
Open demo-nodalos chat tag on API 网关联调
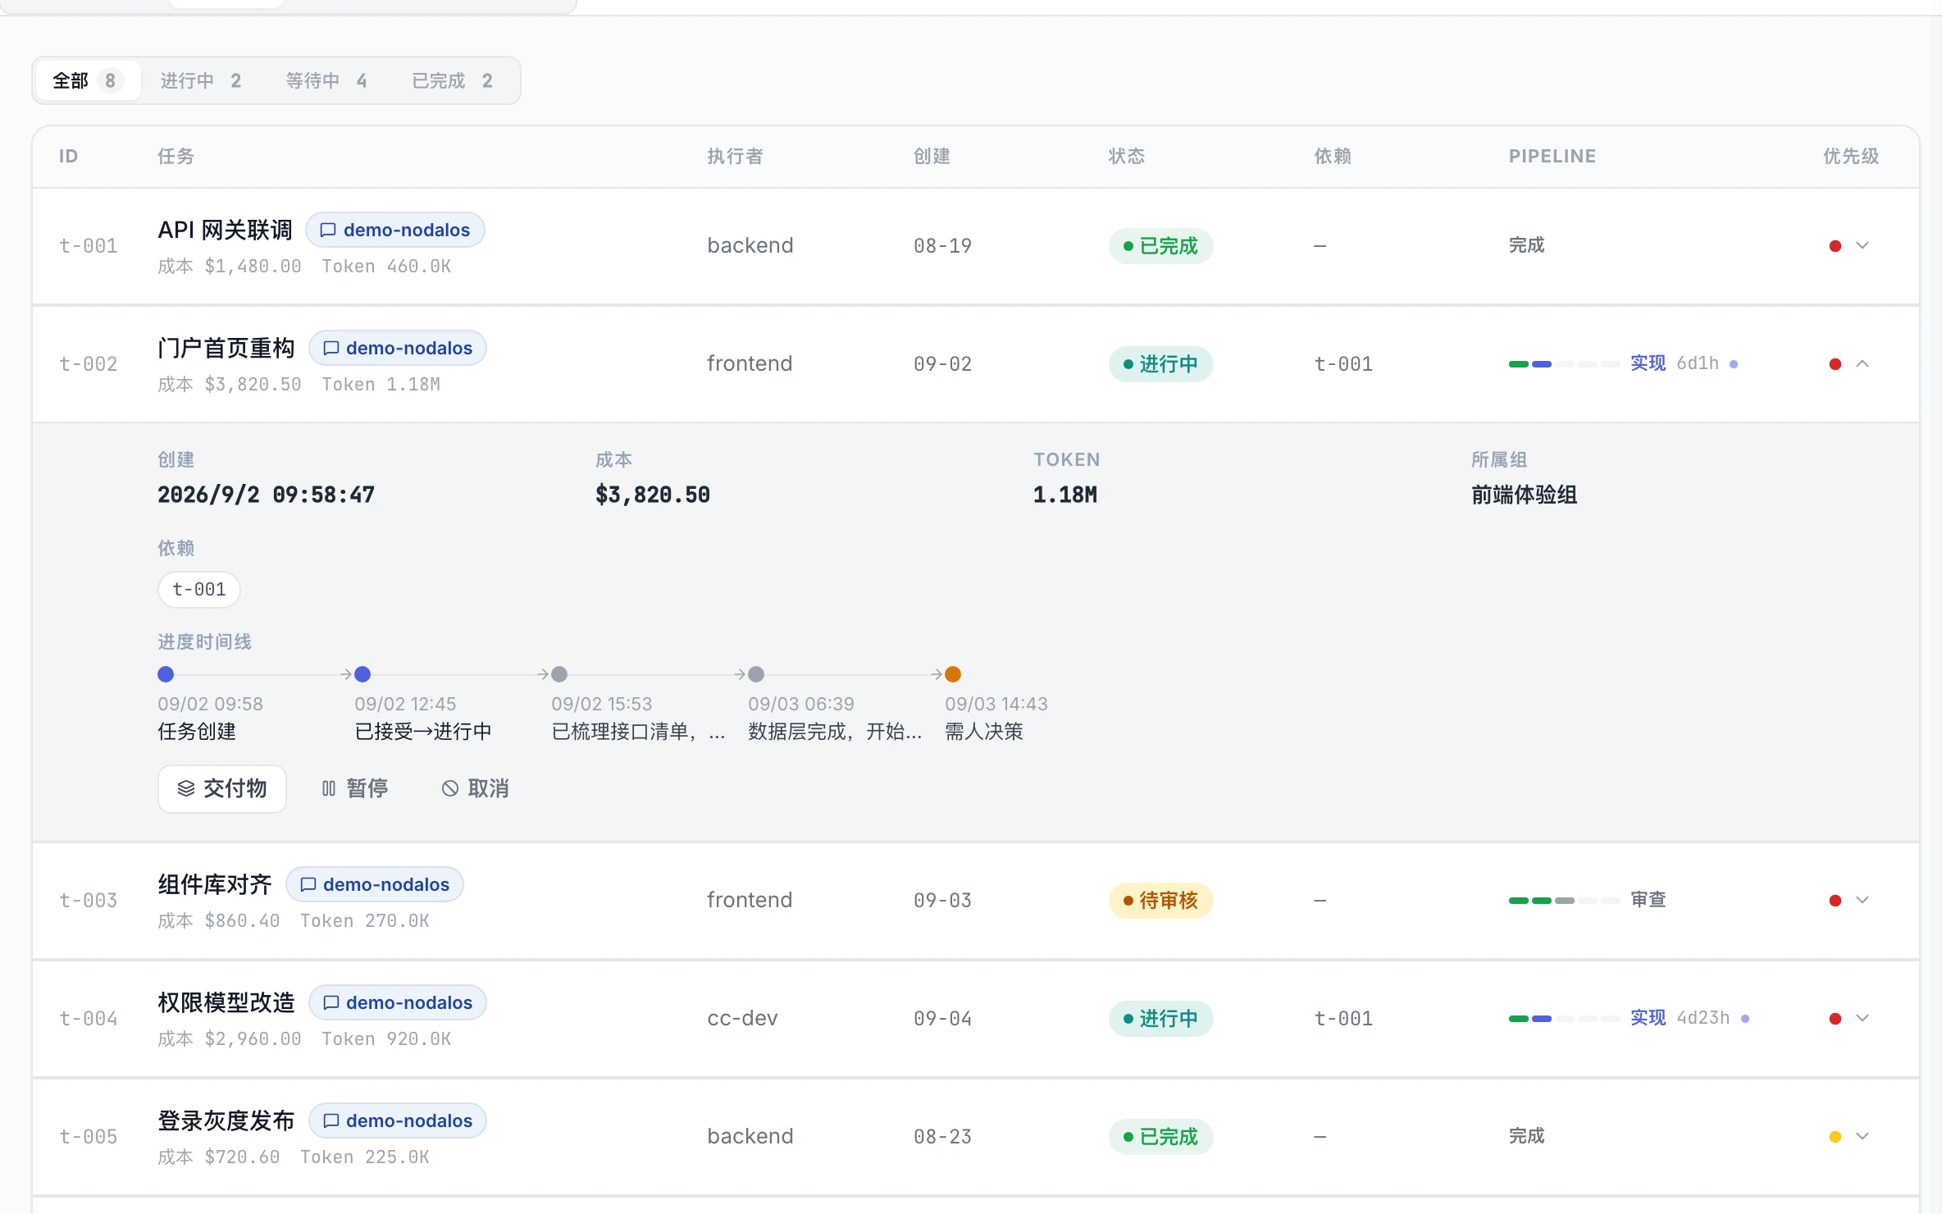[x=395, y=230]
